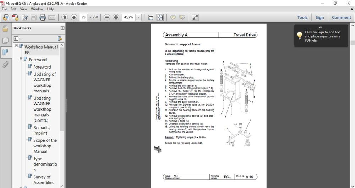Toggle the fit one full page view
Image resolution: width=355 pixels, height=188 pixels.
coord(160,17)
